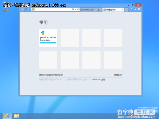
Task: Click the 隐藏网站 link
Action: (x=118, y=75)
